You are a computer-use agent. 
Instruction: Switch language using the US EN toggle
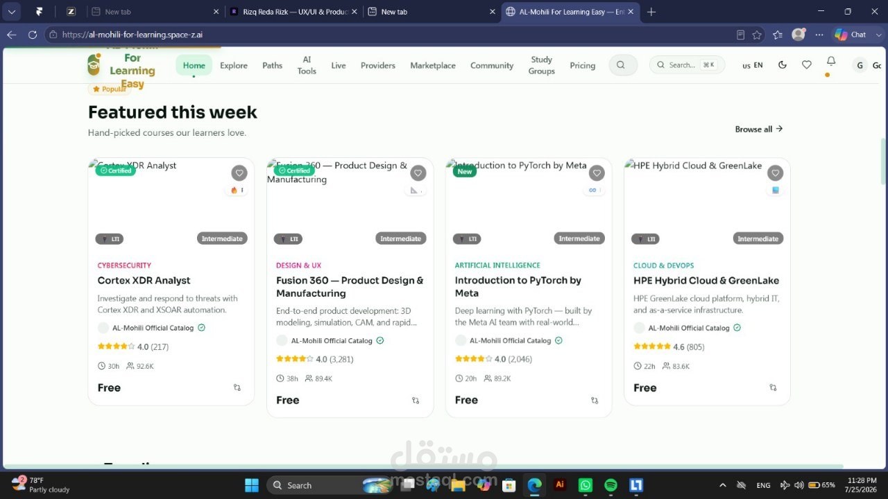point(753,65)
